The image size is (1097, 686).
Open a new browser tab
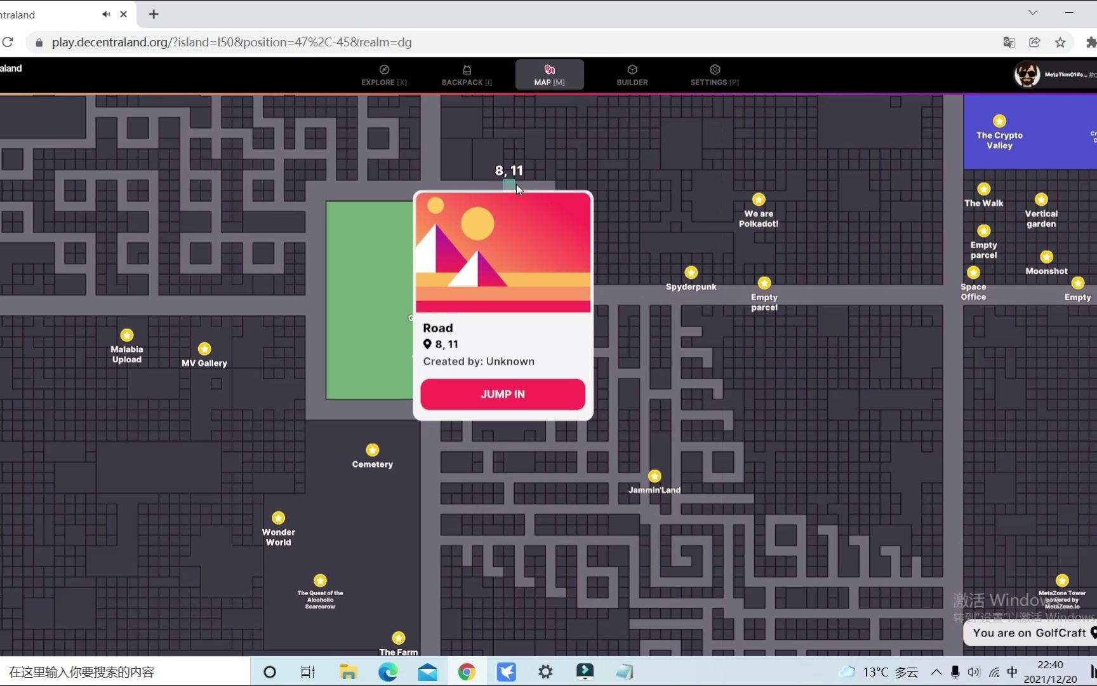154,14
